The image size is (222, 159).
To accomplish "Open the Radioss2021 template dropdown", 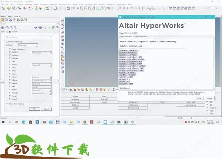I will [x=41, y=53].
